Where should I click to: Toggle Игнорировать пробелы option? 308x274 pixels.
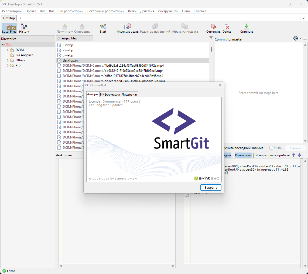tap(273, 155)
